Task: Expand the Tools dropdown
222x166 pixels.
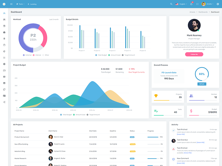Action: point(21,4)
